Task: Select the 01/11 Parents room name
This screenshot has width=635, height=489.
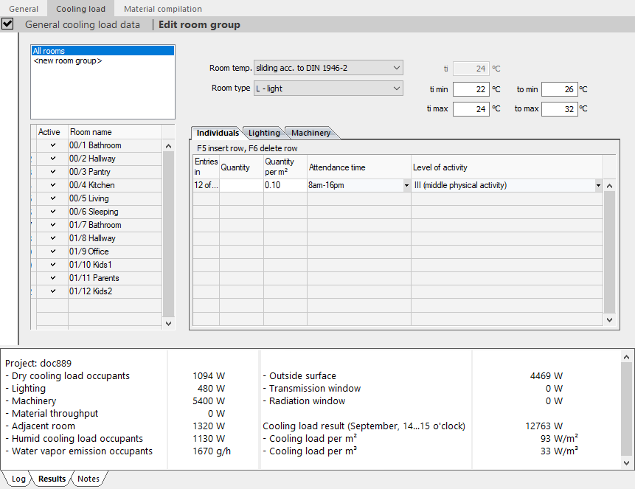Action: (94, 278)
